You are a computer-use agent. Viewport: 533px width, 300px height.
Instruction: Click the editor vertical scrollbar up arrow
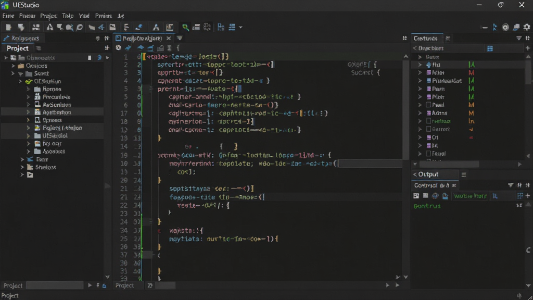(406, 56)
